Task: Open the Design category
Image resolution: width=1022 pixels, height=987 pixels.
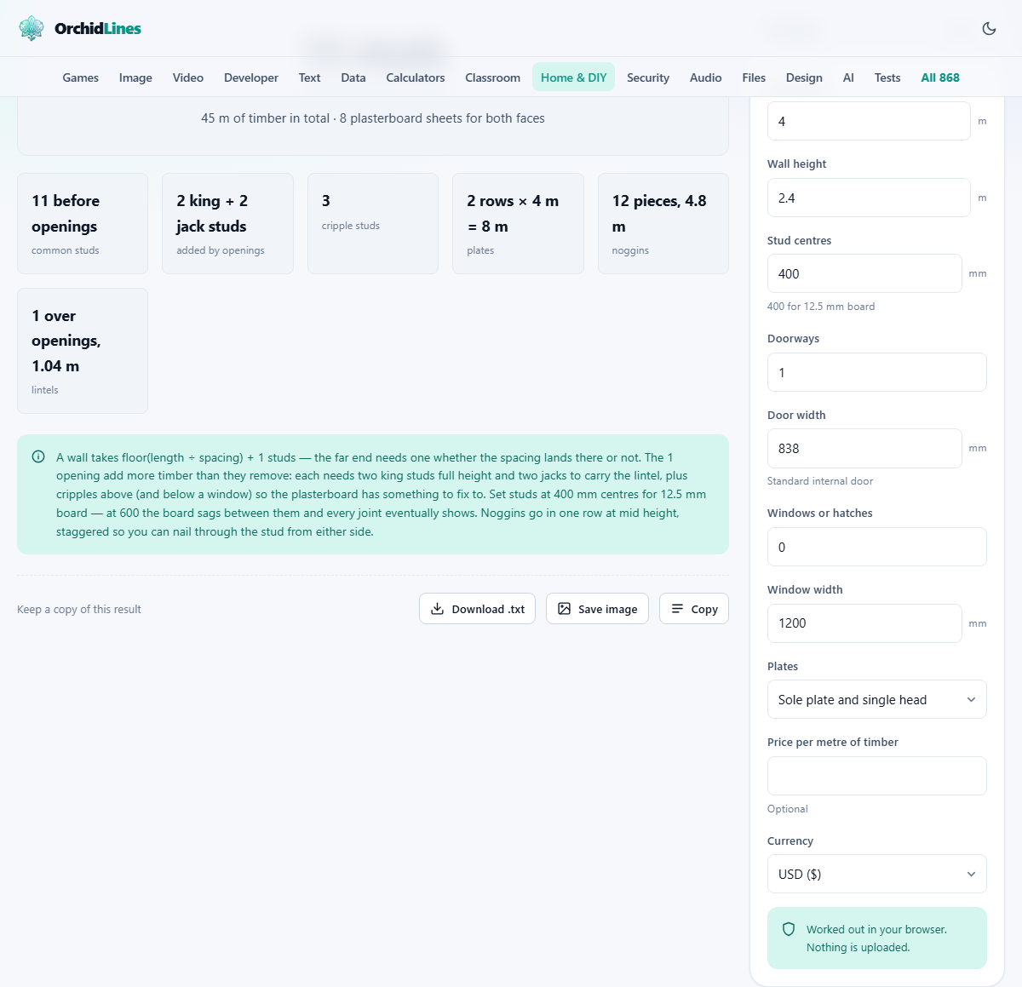Action: [x=804, y=77]
